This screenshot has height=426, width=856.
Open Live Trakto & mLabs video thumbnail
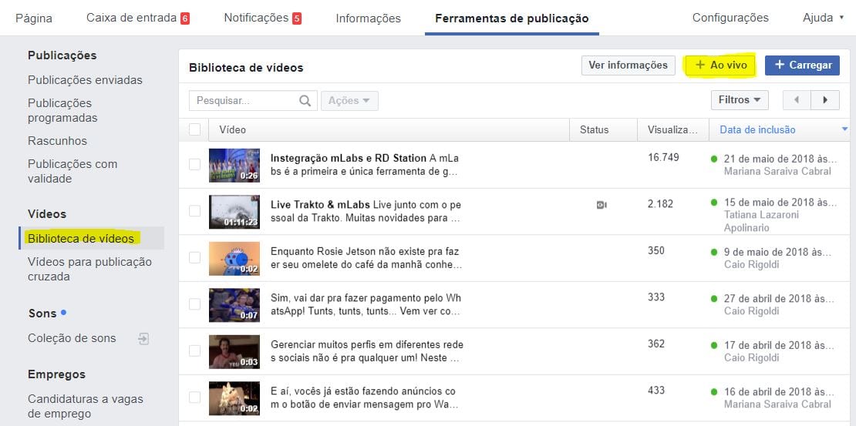coord(234,212)
